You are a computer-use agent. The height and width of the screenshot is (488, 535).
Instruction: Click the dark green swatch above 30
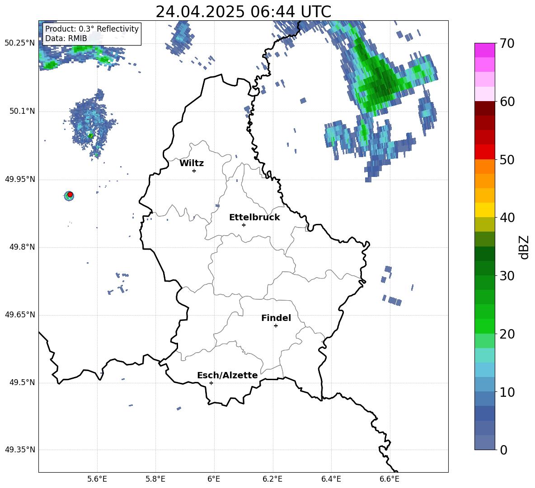(484, 268)
